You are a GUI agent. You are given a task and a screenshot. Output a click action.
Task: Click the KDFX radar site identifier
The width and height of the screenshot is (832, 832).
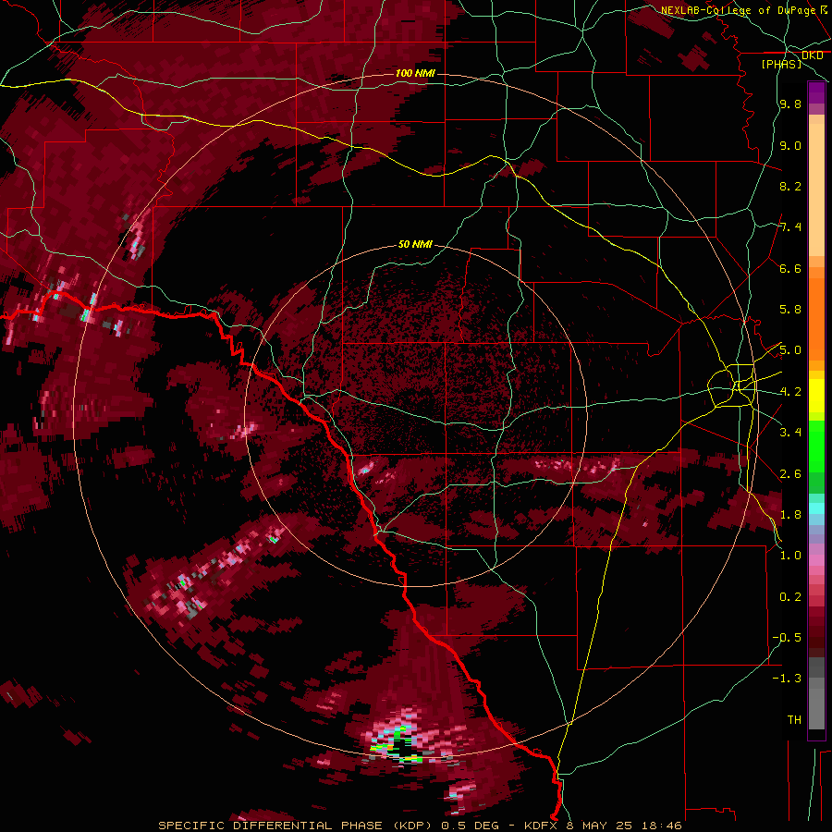[x=543, y=826]
